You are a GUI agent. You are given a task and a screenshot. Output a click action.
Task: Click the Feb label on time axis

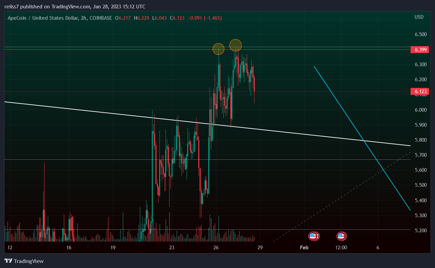click(304, 248)
